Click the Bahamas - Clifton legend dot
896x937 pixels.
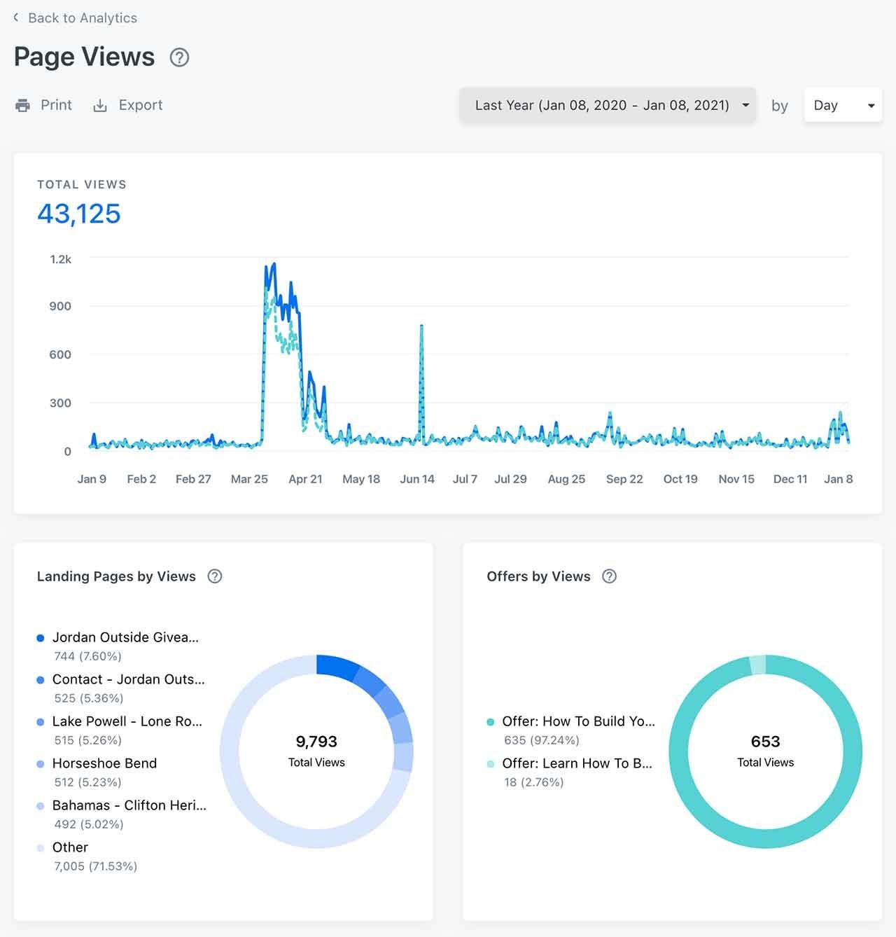(41, 806)
